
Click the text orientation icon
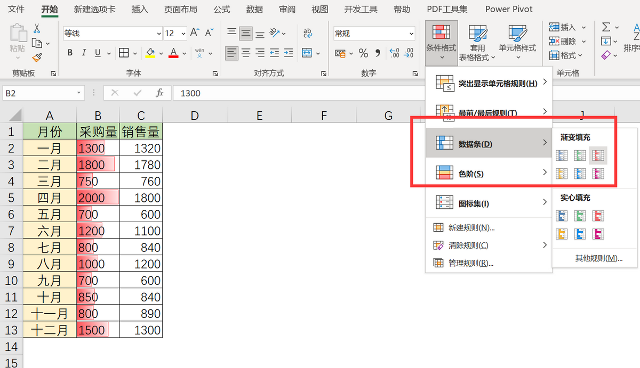(275, 32)
